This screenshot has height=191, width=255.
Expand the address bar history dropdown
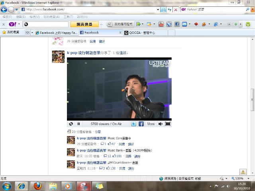158,10
